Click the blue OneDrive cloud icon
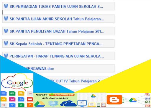This screenshot has height=108, width=151. (x=68, y=104)
